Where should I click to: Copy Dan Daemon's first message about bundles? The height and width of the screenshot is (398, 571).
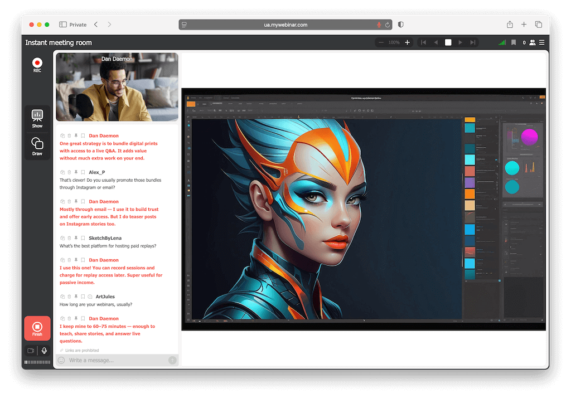point(62,136)
